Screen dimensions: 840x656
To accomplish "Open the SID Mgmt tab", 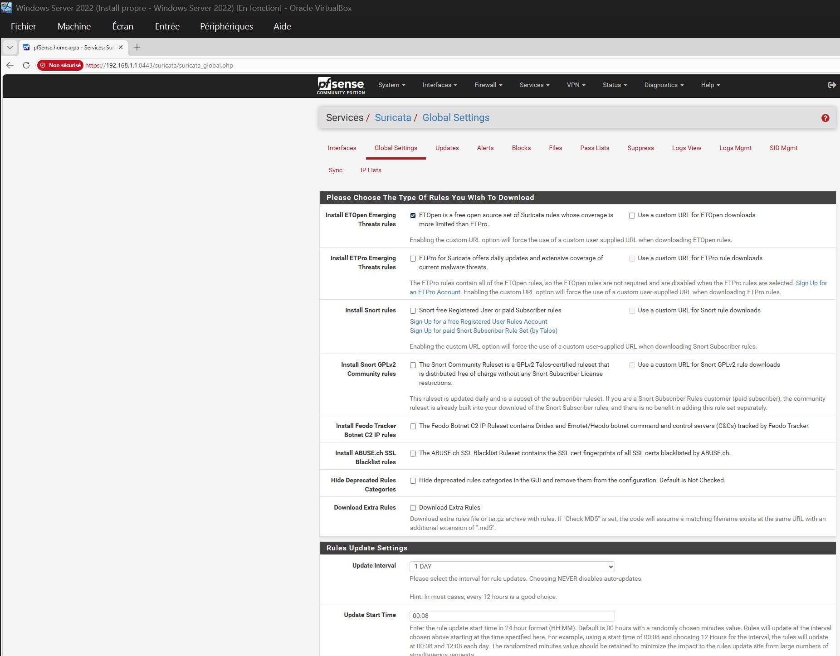I will coord(783,148).
